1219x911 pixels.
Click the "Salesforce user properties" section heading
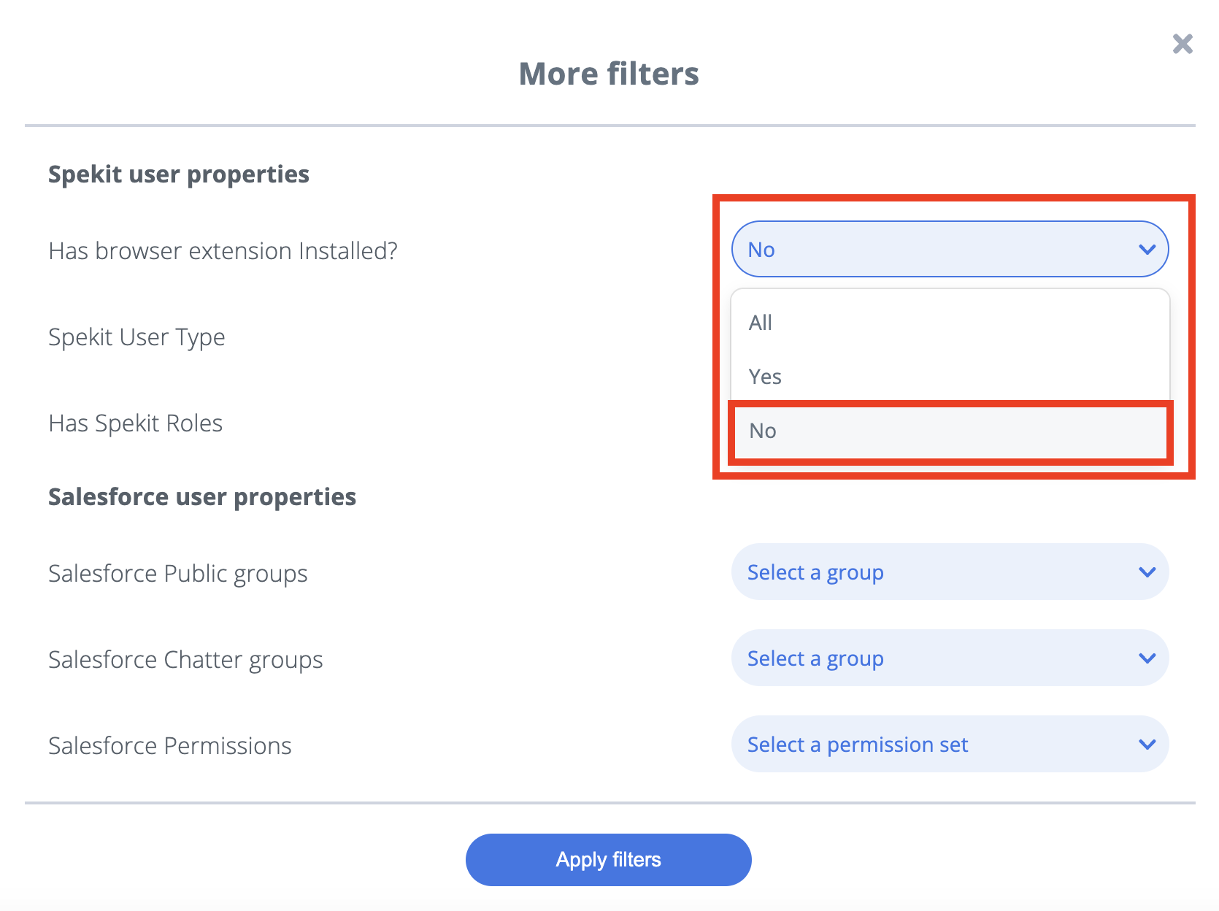202,498
